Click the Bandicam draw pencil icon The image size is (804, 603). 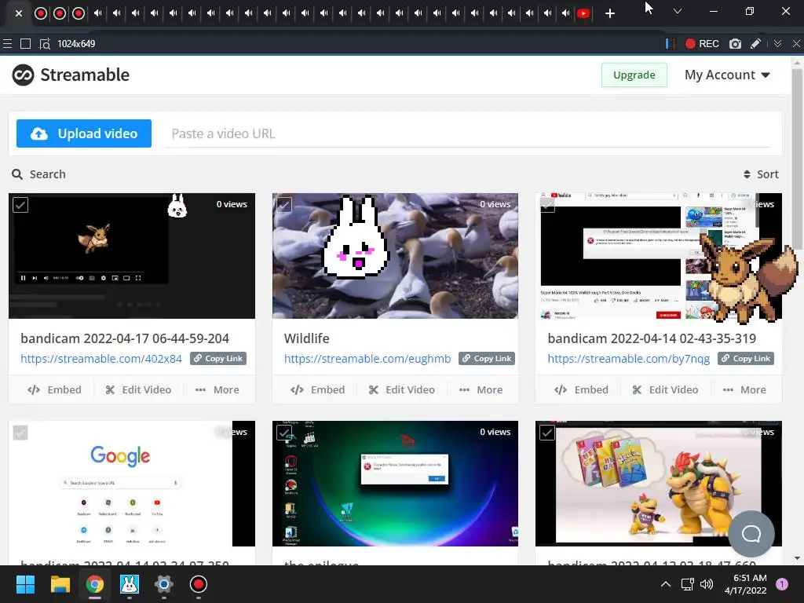pos(755,44)
